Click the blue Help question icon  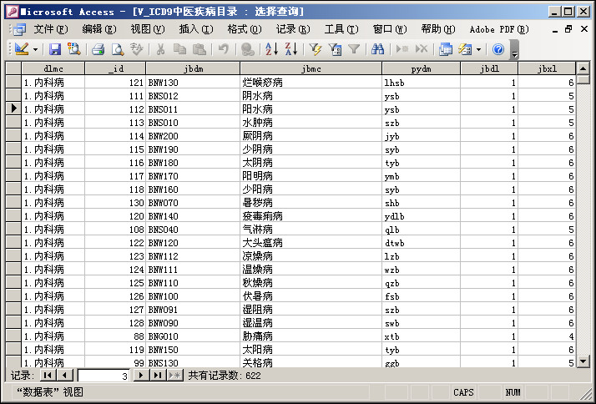pos(498,49)
